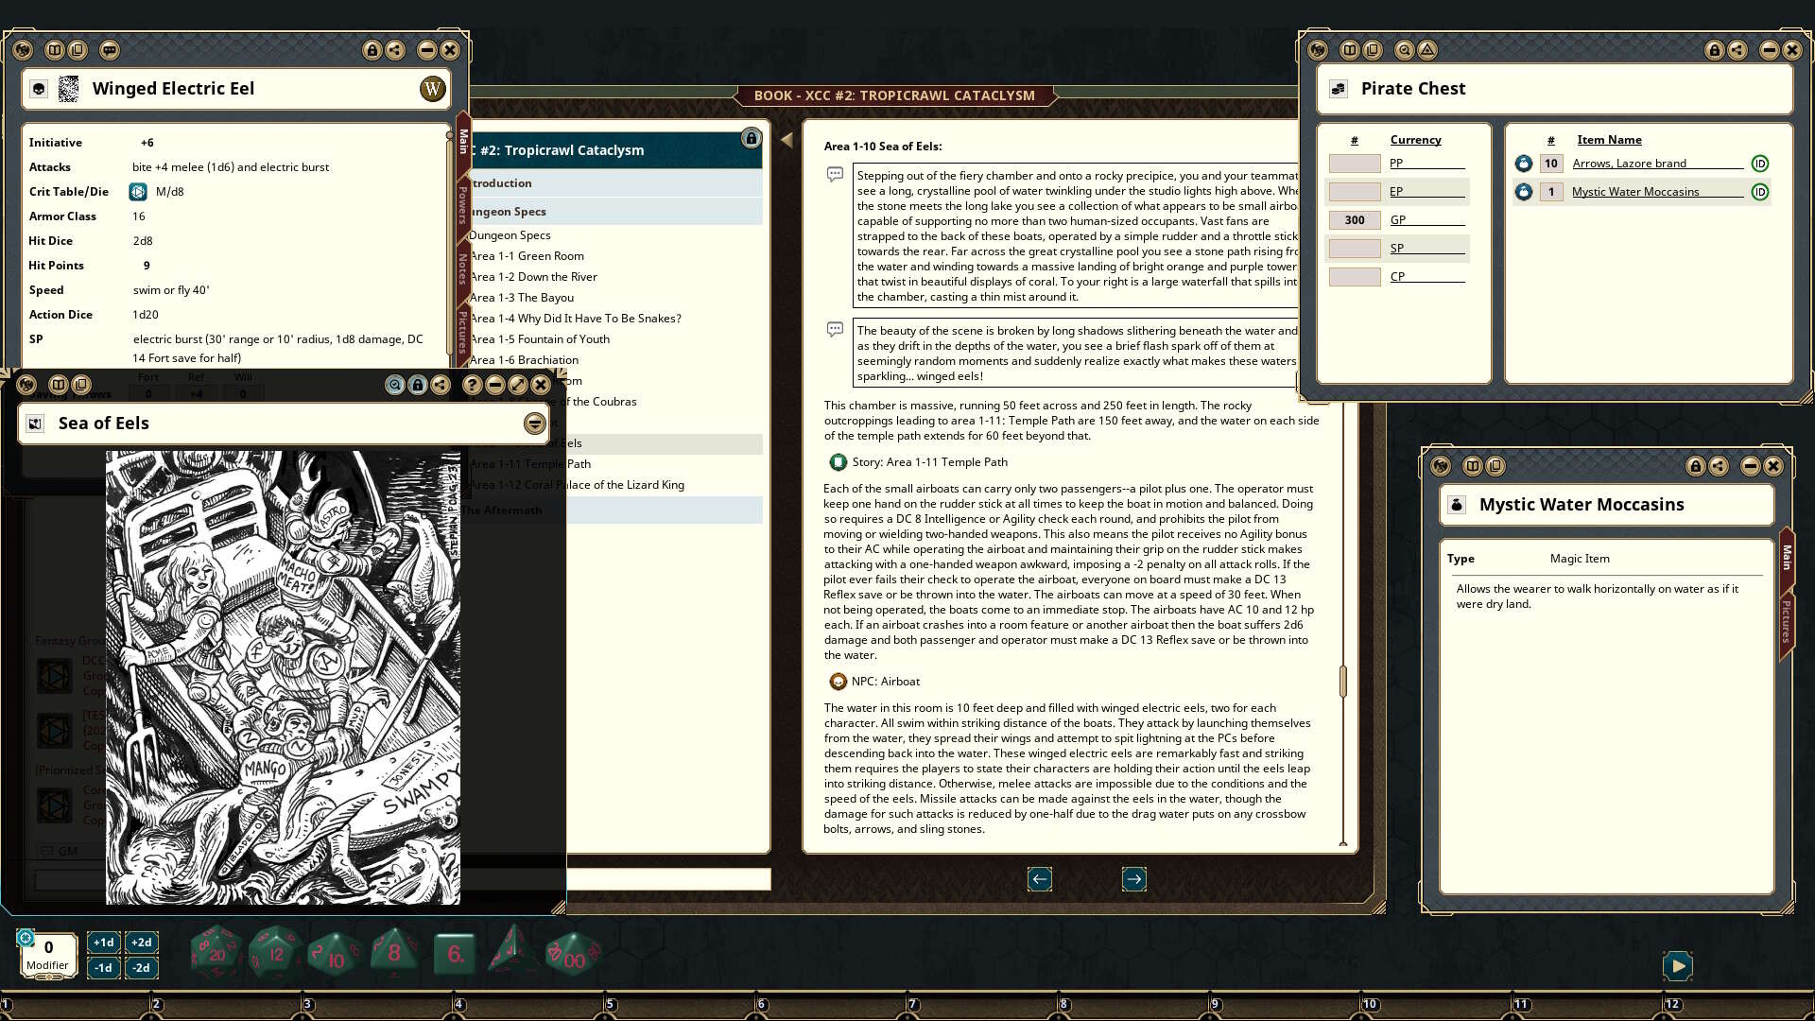Collapse Sea of Eels using its down-arrow button
The width and height of the screenshot is (1815, 1021).
pyautogui.click(x=534, y=423)
